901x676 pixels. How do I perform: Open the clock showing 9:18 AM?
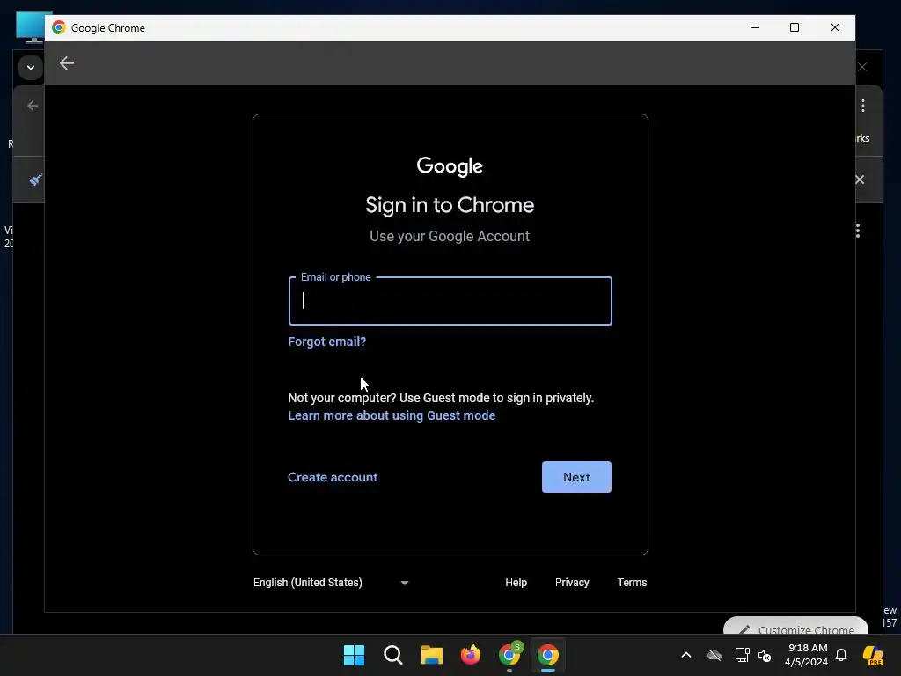[x=807, y=655]
